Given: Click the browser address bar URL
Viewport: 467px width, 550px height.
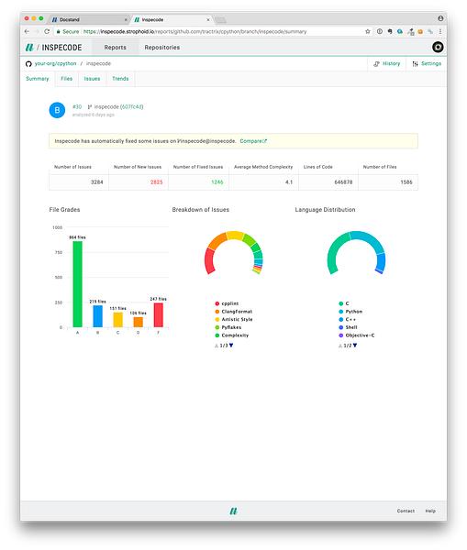Looking at the screenshot, I should tap(195, 31).
